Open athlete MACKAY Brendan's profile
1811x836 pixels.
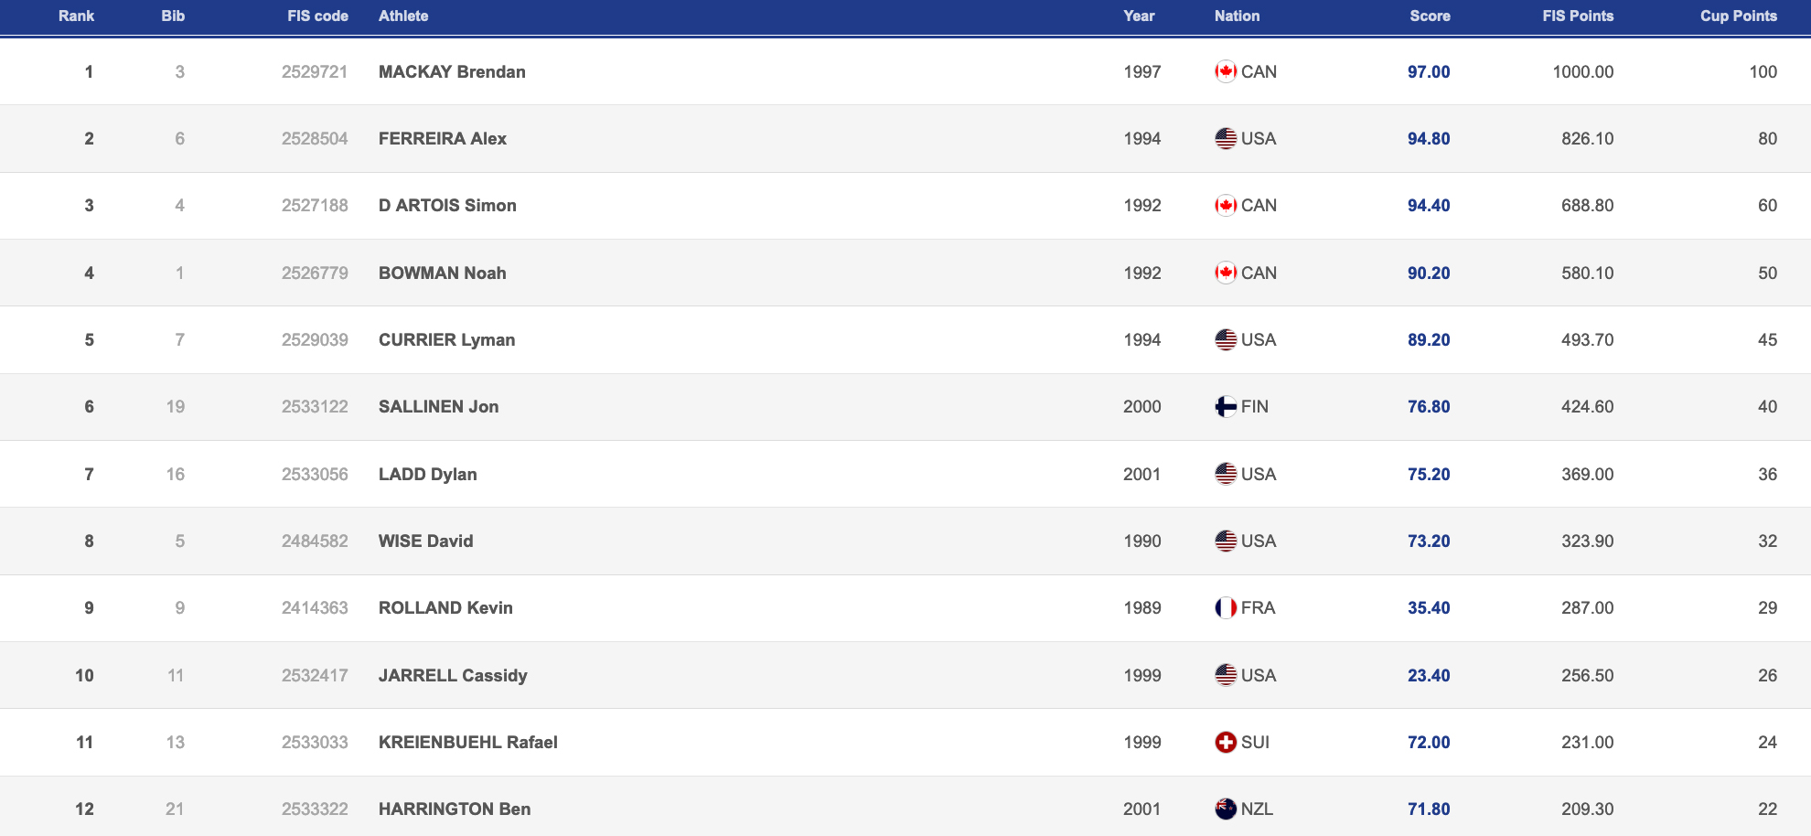pos(452,71)
